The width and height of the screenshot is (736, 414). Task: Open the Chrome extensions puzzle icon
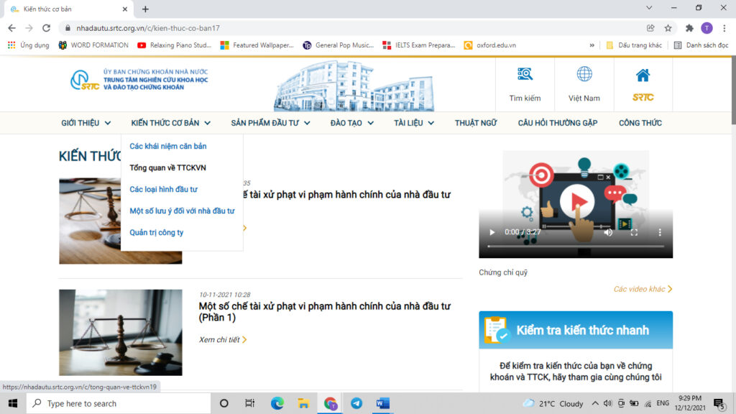689,28
